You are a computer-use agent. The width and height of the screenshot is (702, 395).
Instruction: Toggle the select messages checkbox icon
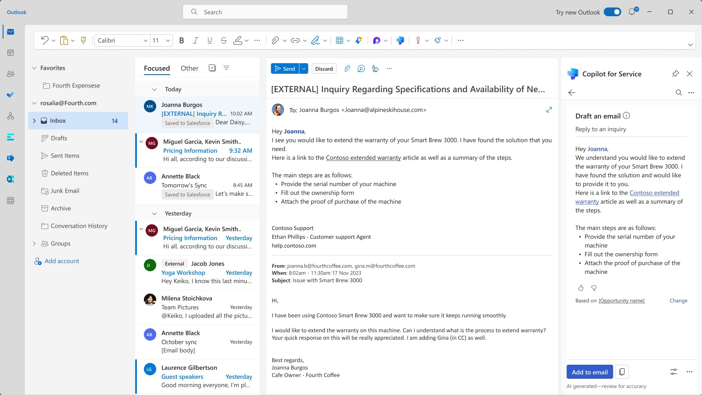point(212,68)
